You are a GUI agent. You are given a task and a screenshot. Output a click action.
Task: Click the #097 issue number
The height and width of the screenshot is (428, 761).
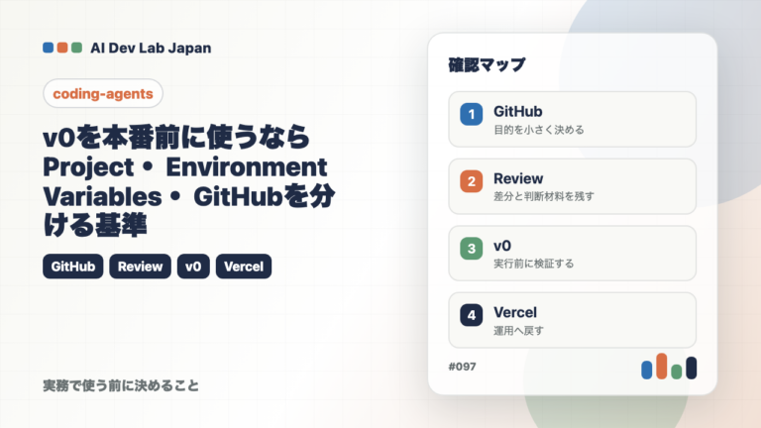click(462, 367)
